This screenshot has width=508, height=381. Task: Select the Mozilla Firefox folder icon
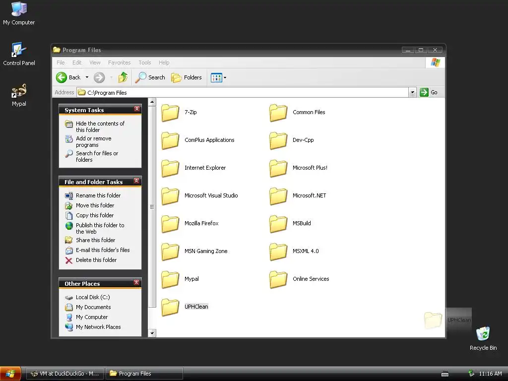click(x=170, y=224)
